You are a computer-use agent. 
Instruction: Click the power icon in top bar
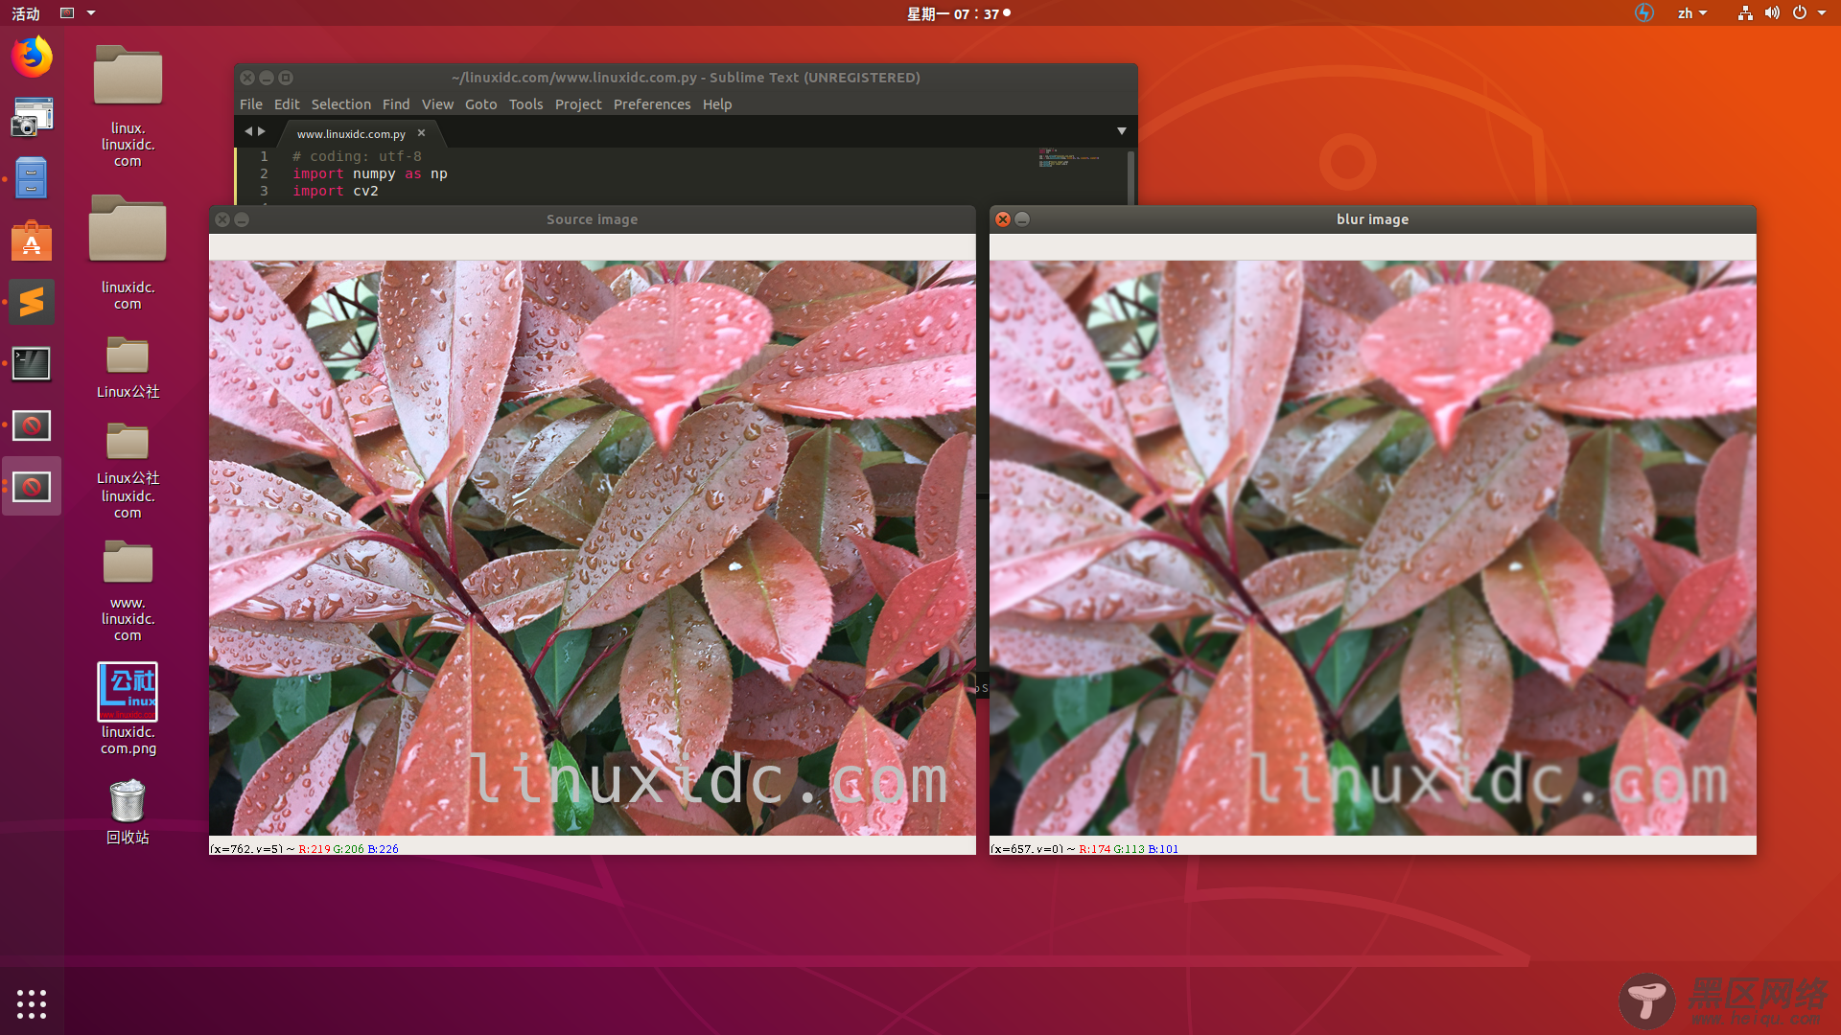point(1800,13)
